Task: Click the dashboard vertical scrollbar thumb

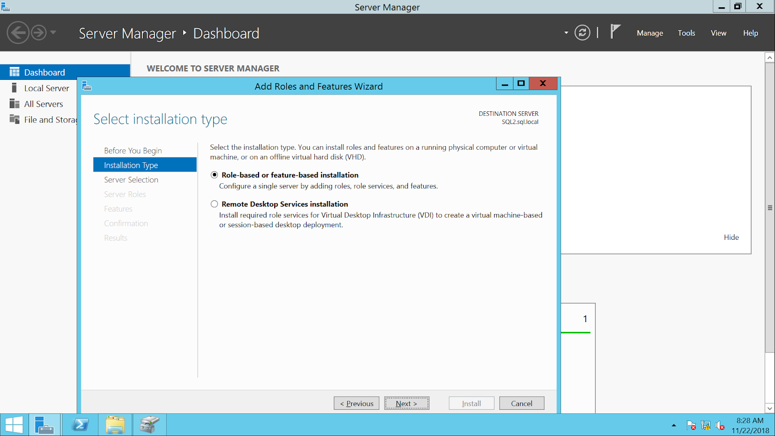Action: point(770,207)
